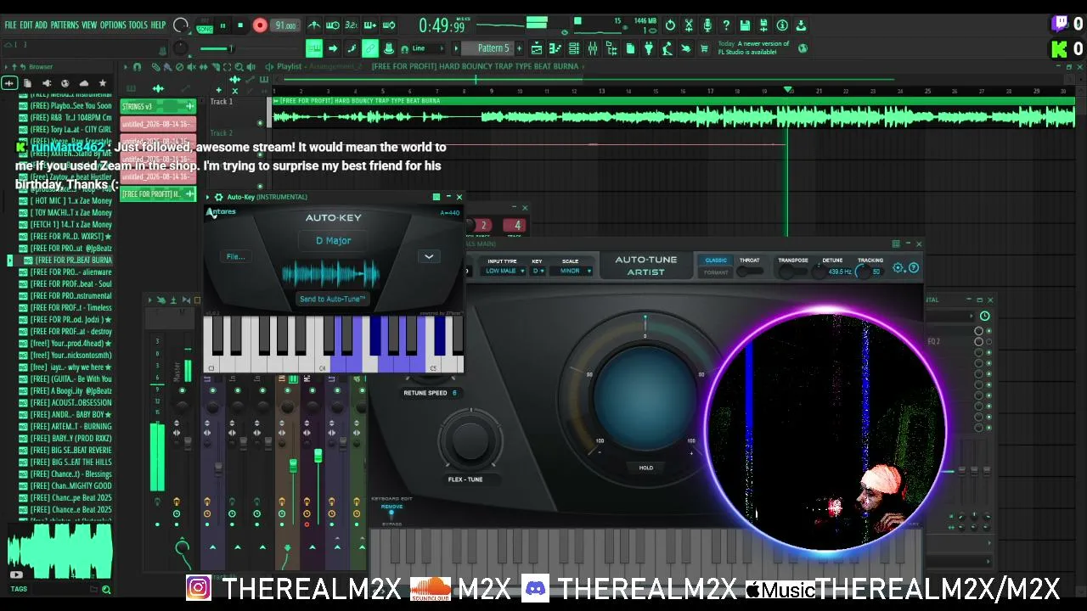Image resolution: width=1087 pixels, height=611 pixels.
Task: Click the microphone one-click recording icon
Action: click(707, 25)
